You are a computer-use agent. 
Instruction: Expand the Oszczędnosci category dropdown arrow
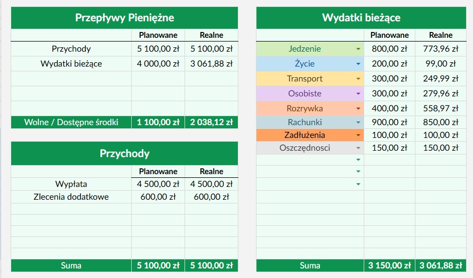point(358,148)
